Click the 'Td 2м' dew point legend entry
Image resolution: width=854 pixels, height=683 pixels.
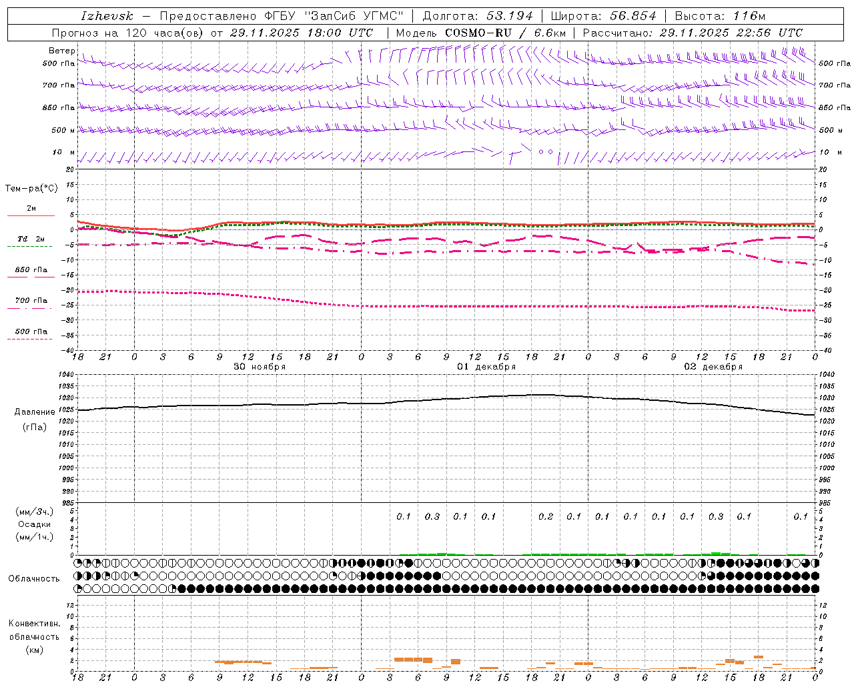[31, 239]
